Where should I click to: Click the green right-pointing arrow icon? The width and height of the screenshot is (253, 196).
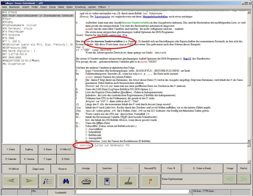tap(29, 181)
